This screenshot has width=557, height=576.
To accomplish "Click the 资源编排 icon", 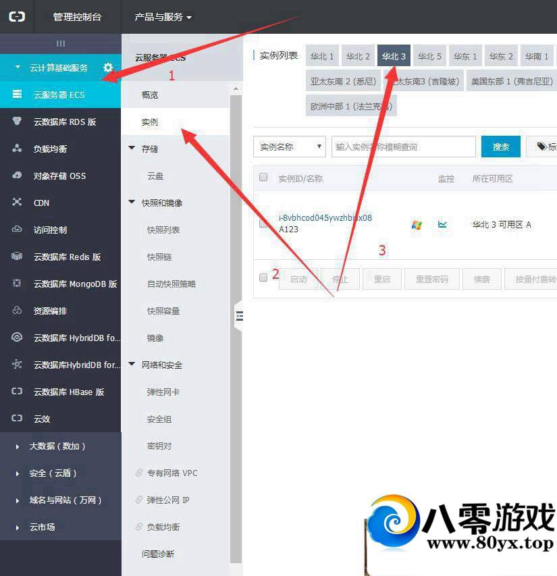I will (17, 310).
